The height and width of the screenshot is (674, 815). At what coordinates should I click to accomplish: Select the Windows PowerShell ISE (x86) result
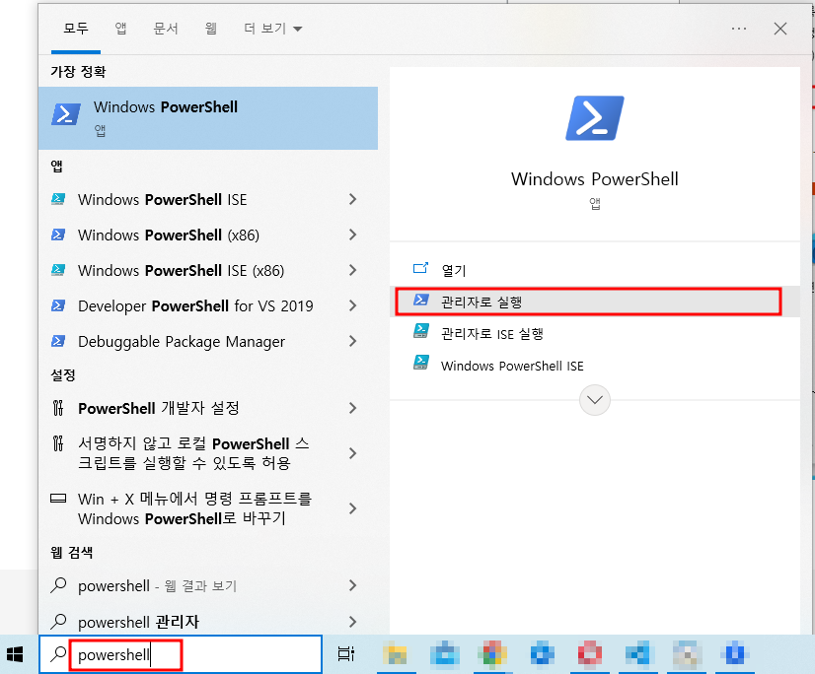point(208,270)
